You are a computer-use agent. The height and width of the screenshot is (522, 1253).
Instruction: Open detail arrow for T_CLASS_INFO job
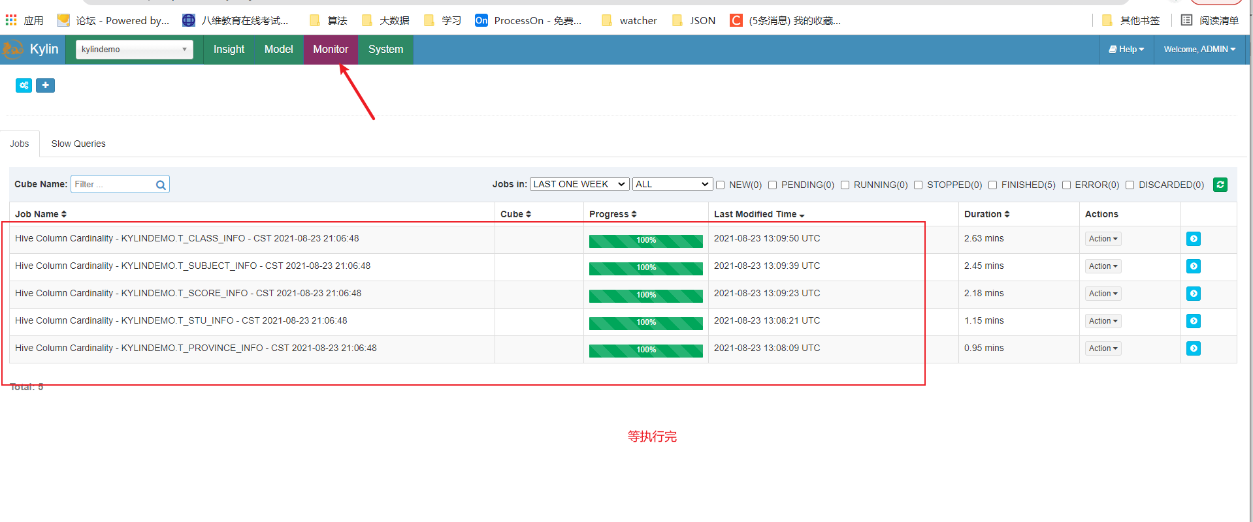coord(1194,239)
